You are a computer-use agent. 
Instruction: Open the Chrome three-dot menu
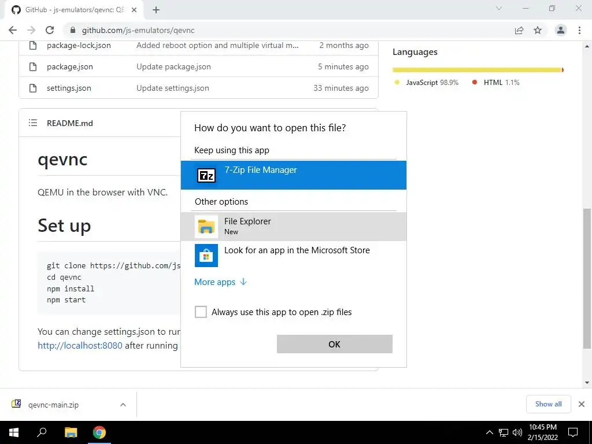click(x=579, y=30)
